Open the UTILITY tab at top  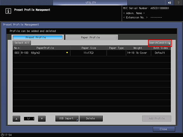(90, 2)
